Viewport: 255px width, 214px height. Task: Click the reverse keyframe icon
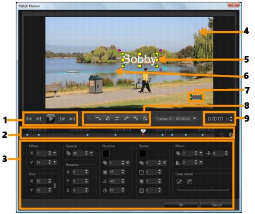[x=117, y=118]
